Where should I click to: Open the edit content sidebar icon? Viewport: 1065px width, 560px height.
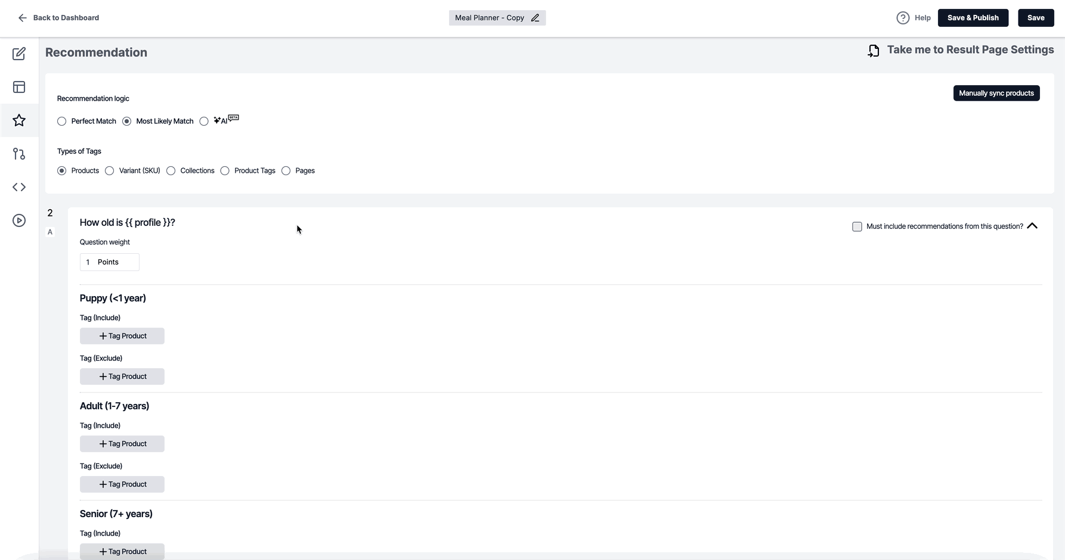(19, 54)
